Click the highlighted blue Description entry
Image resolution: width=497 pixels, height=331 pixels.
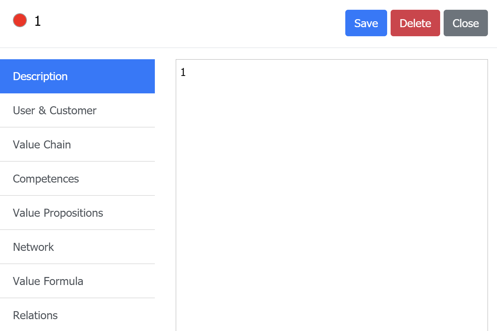tap(77, 76)
